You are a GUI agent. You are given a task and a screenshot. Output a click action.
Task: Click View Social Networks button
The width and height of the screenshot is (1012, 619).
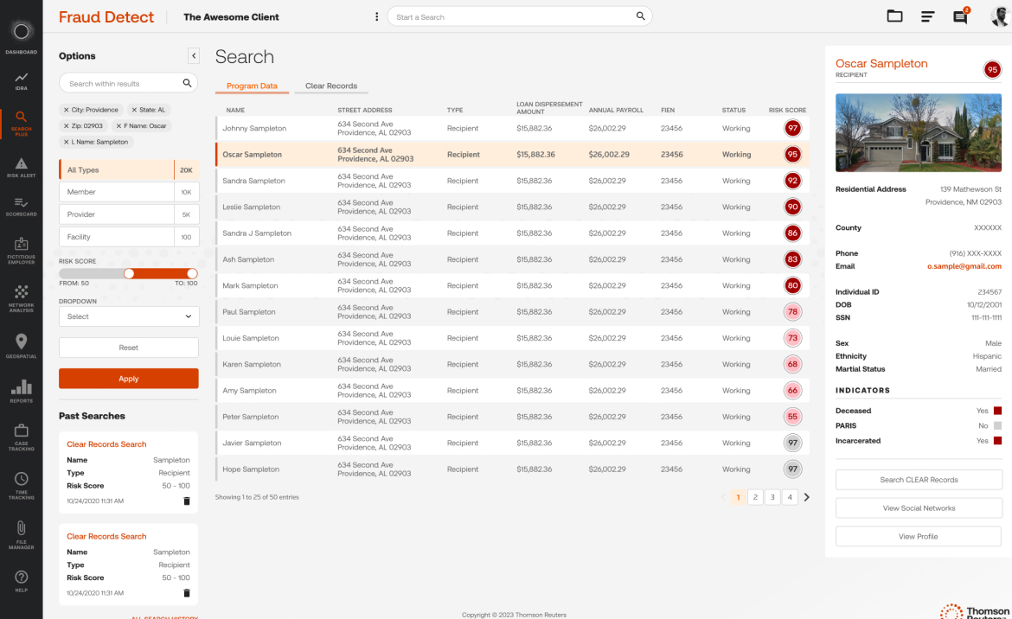pos(919,508)
